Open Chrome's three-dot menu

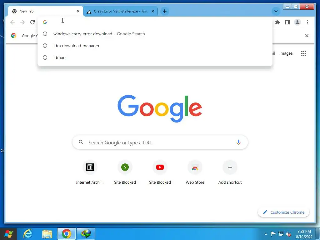tap(307, 22)
